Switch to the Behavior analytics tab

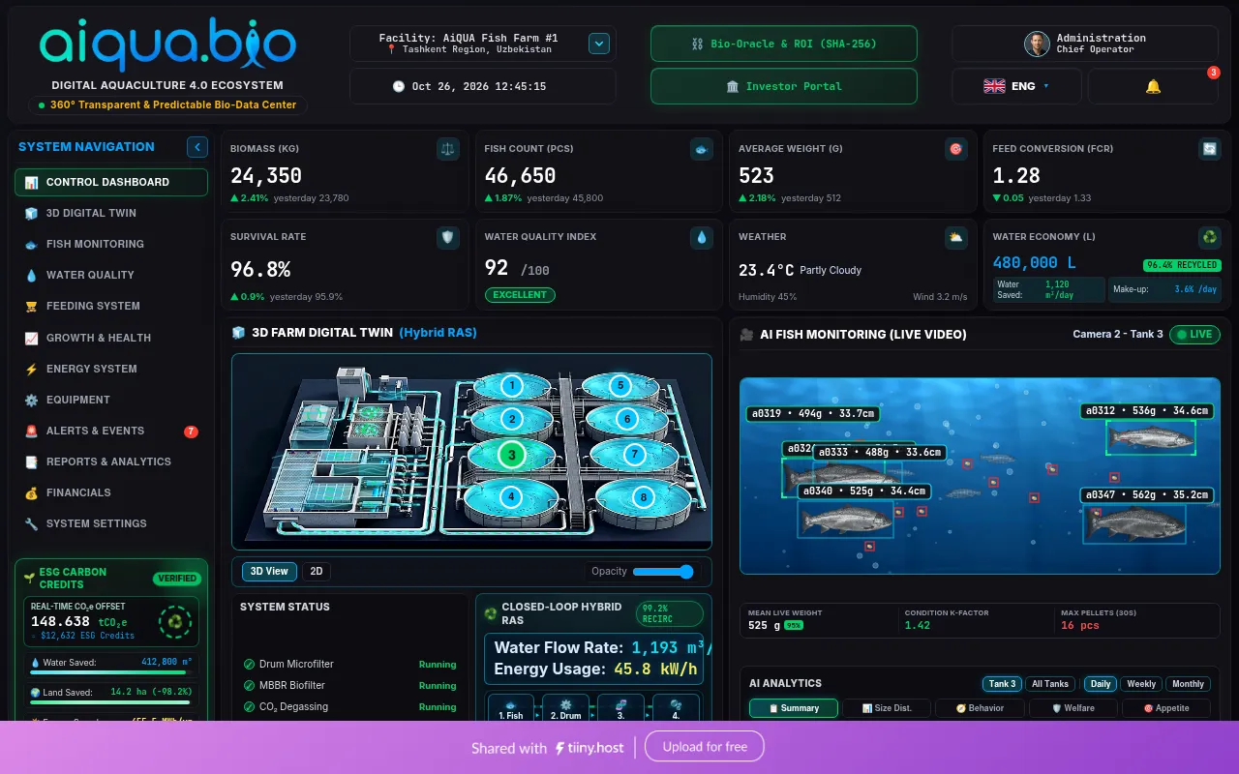click(x=980, y=708)
